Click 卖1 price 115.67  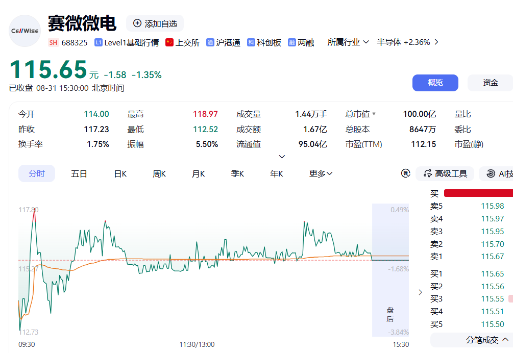click(x=493, y=257)
